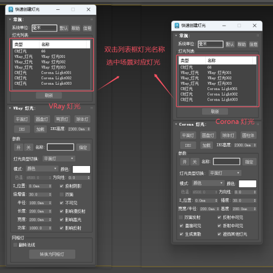The height and width of the screenshot is (273, 273).
Task: Open 灯光类型切换 dropdown in VRay panel
Action: tap(59, 158)
